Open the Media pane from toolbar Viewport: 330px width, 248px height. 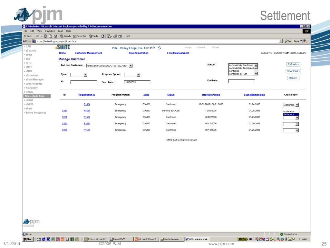pyautogui.click(x=94, y=36)
